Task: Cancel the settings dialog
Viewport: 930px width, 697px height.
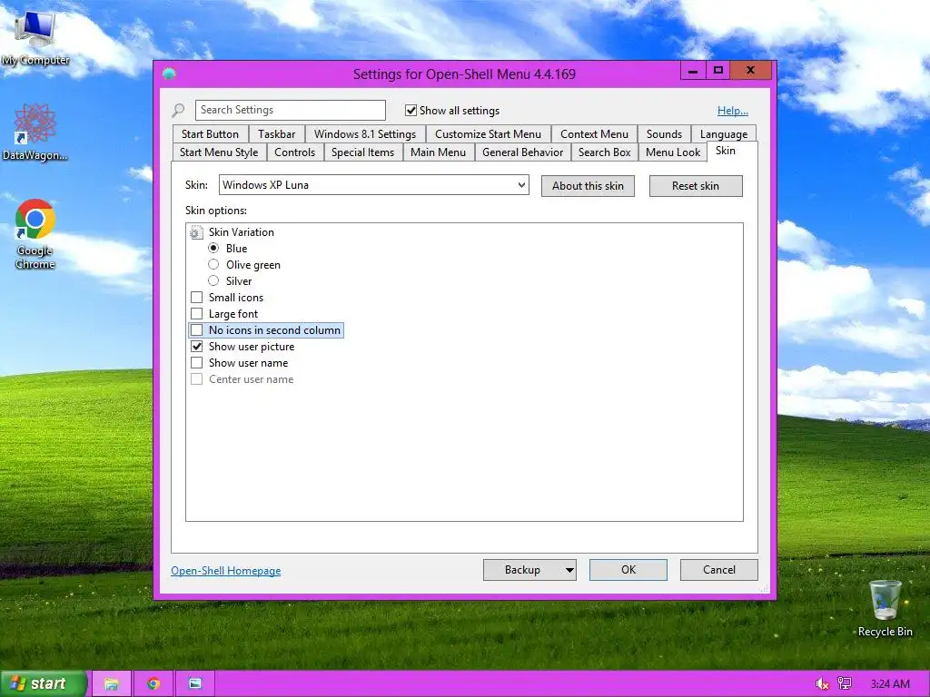Action: [x=719, y=570]
